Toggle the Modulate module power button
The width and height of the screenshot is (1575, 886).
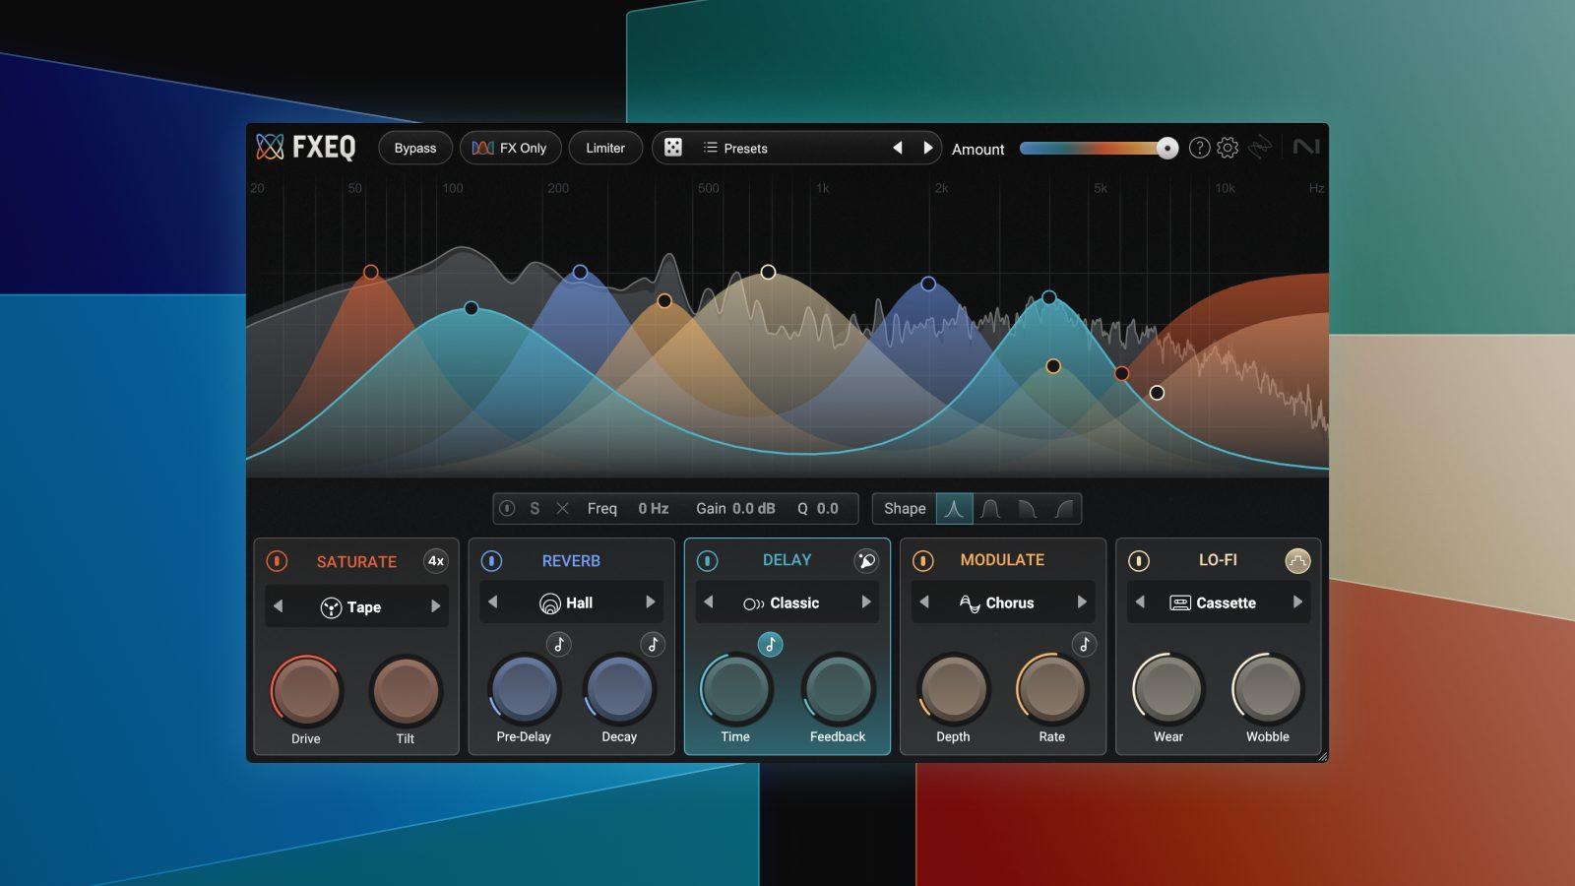pos(922,561)
